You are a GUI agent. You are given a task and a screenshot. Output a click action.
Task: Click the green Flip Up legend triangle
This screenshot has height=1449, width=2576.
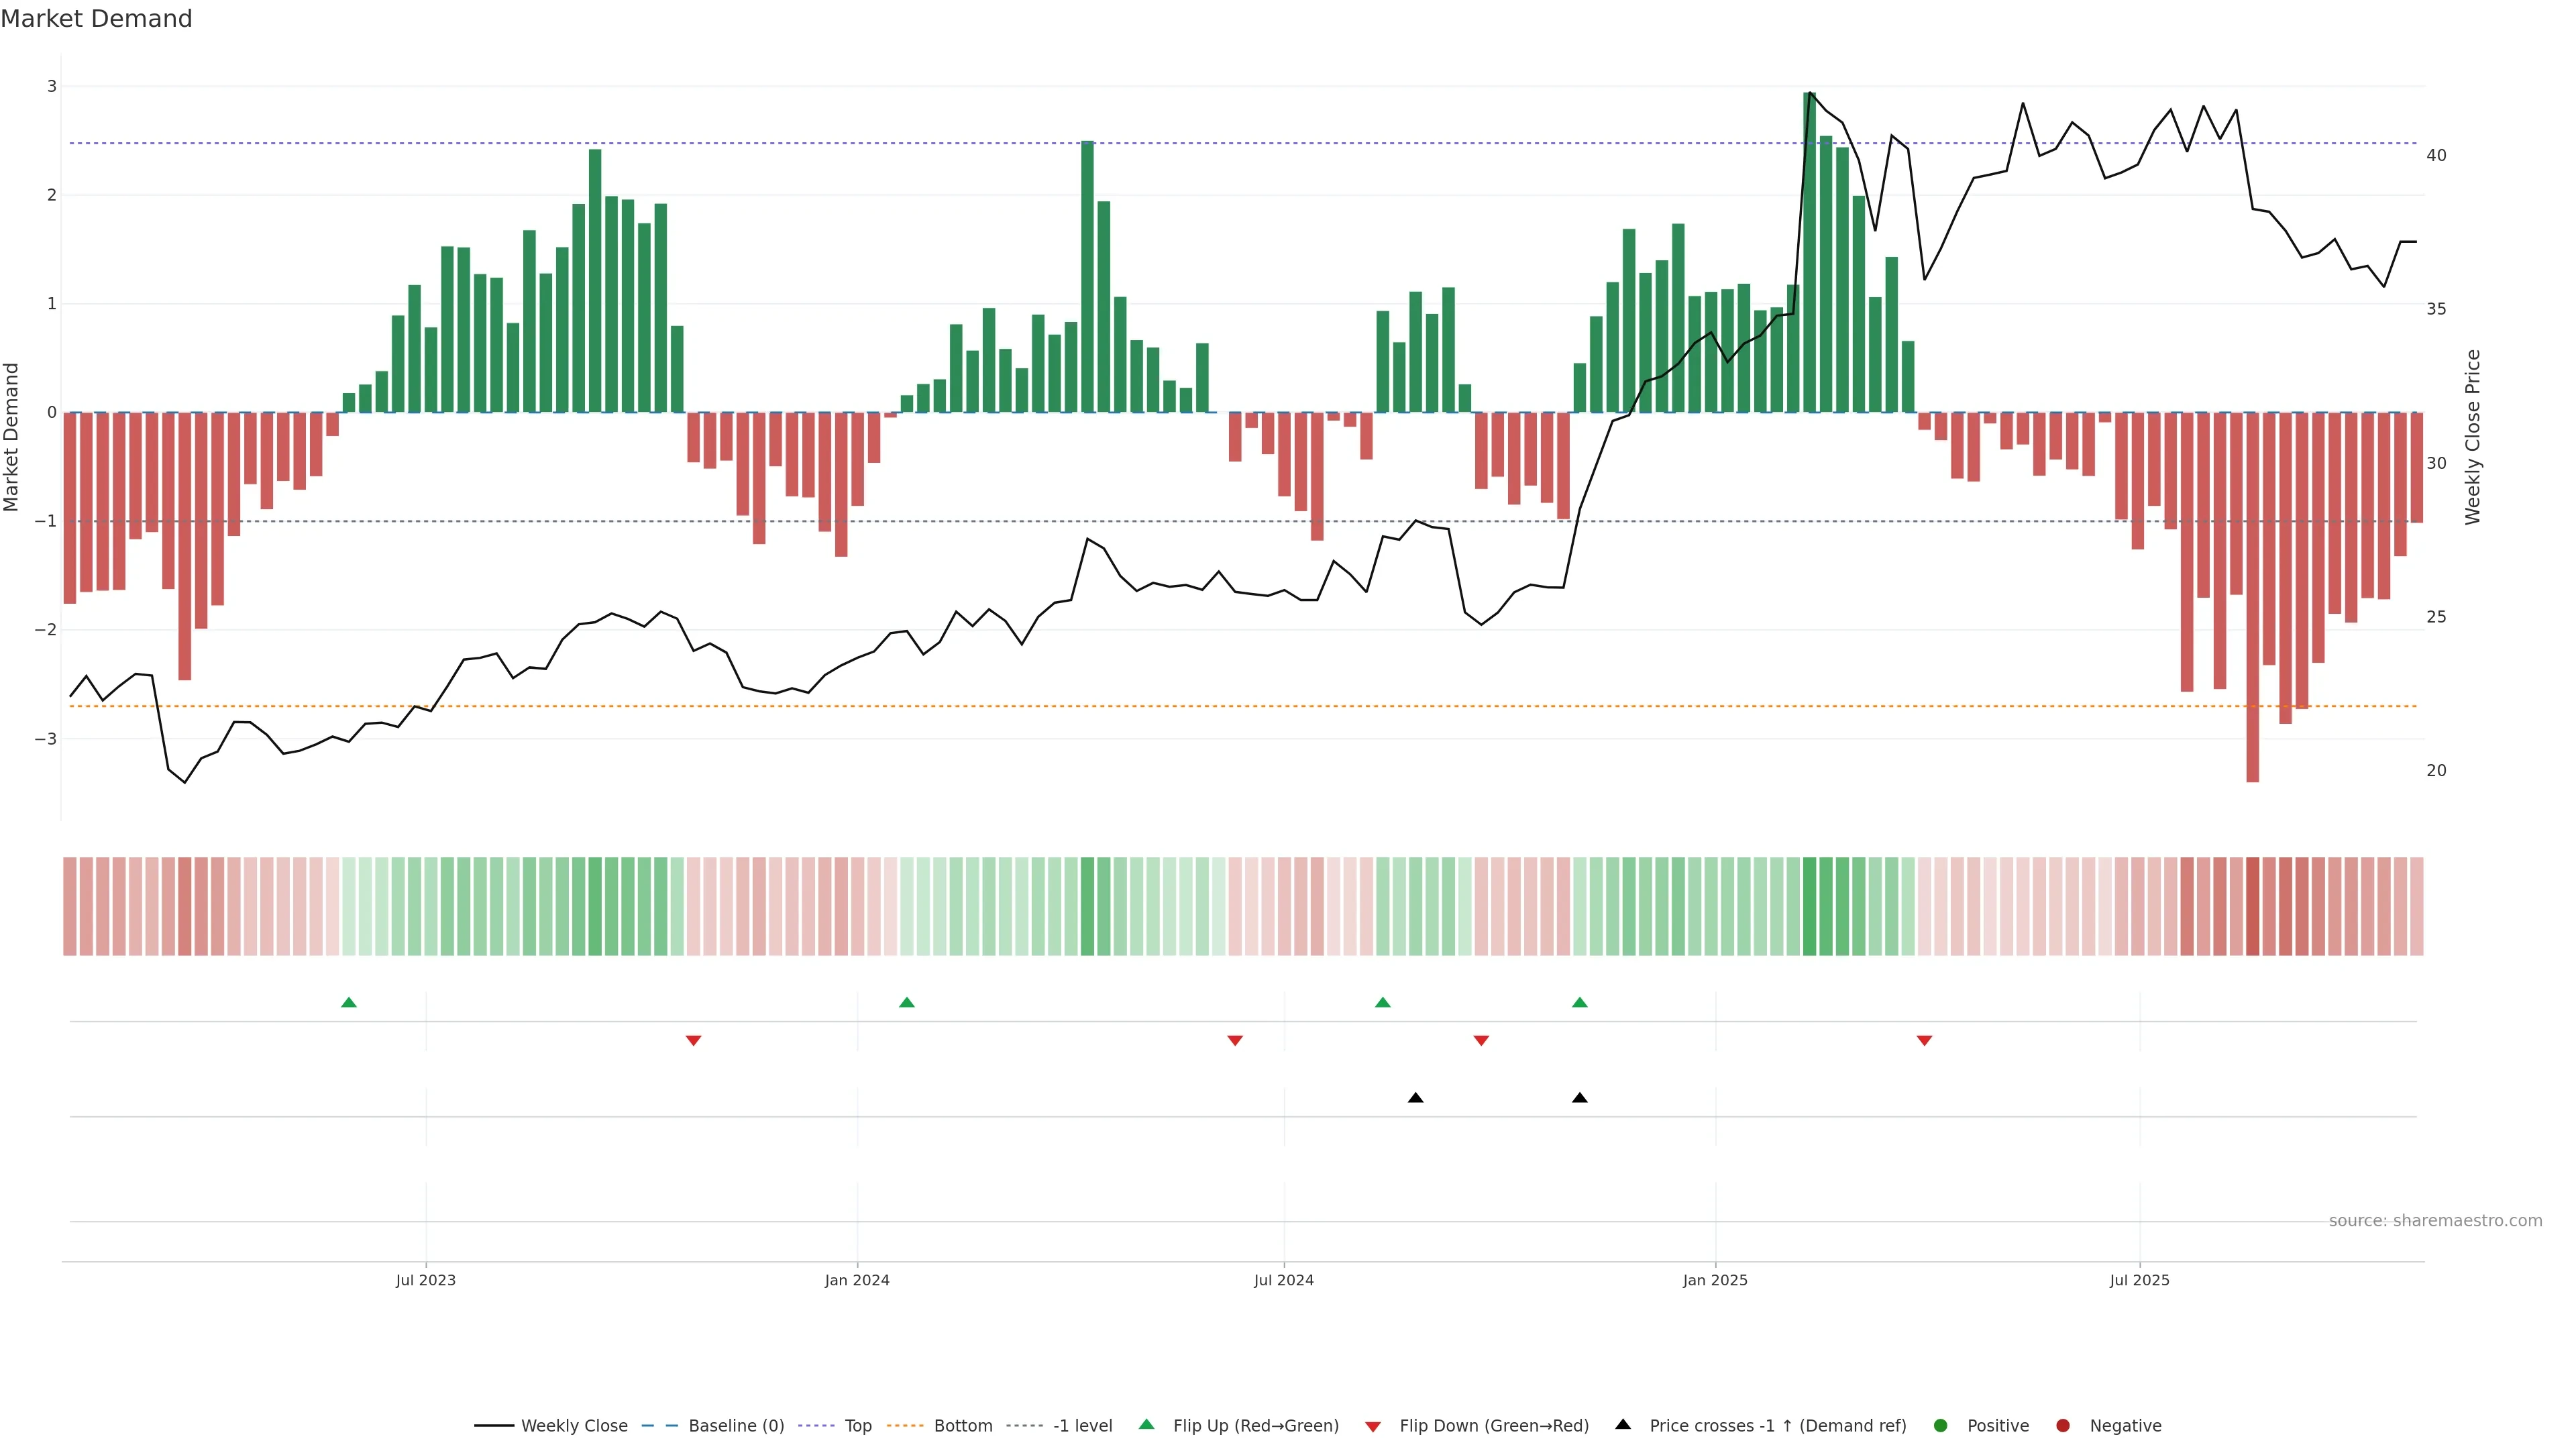click(x=1147, y=1425)
